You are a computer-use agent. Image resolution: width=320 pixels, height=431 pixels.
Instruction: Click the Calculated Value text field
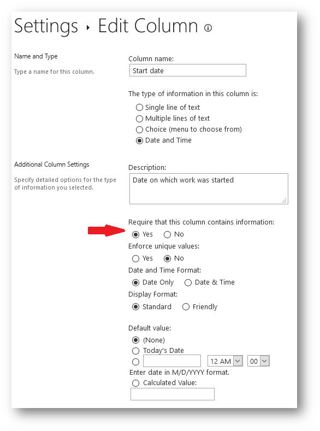[x=173, y=394]
